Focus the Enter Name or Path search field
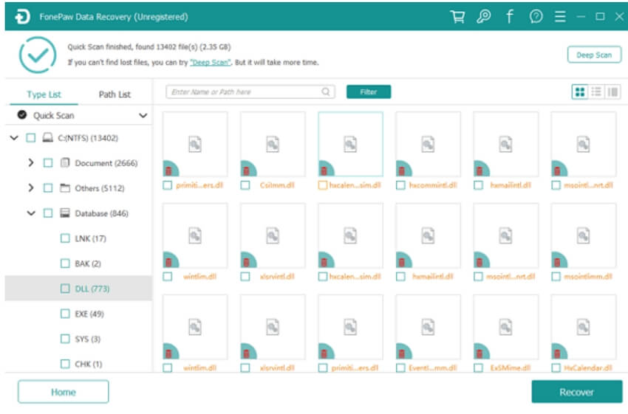This screenshot has height=414, width=628. 250,92
